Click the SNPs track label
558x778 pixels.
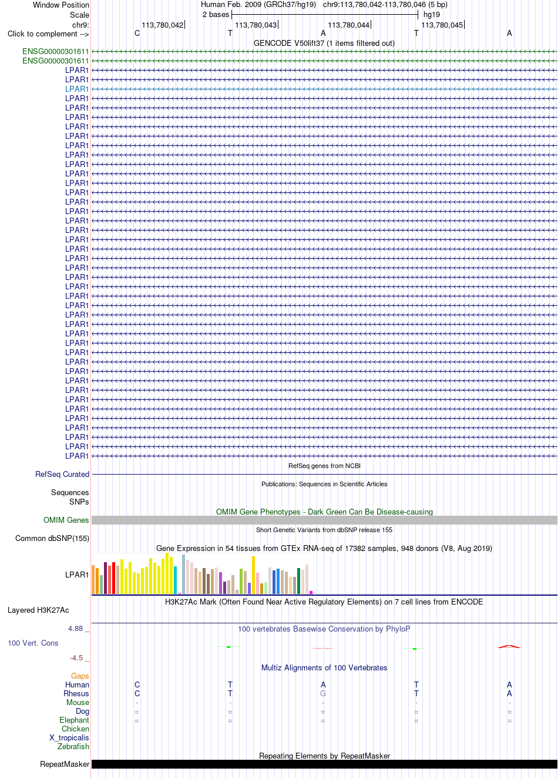pyautogui.click(x=79, y=502)
